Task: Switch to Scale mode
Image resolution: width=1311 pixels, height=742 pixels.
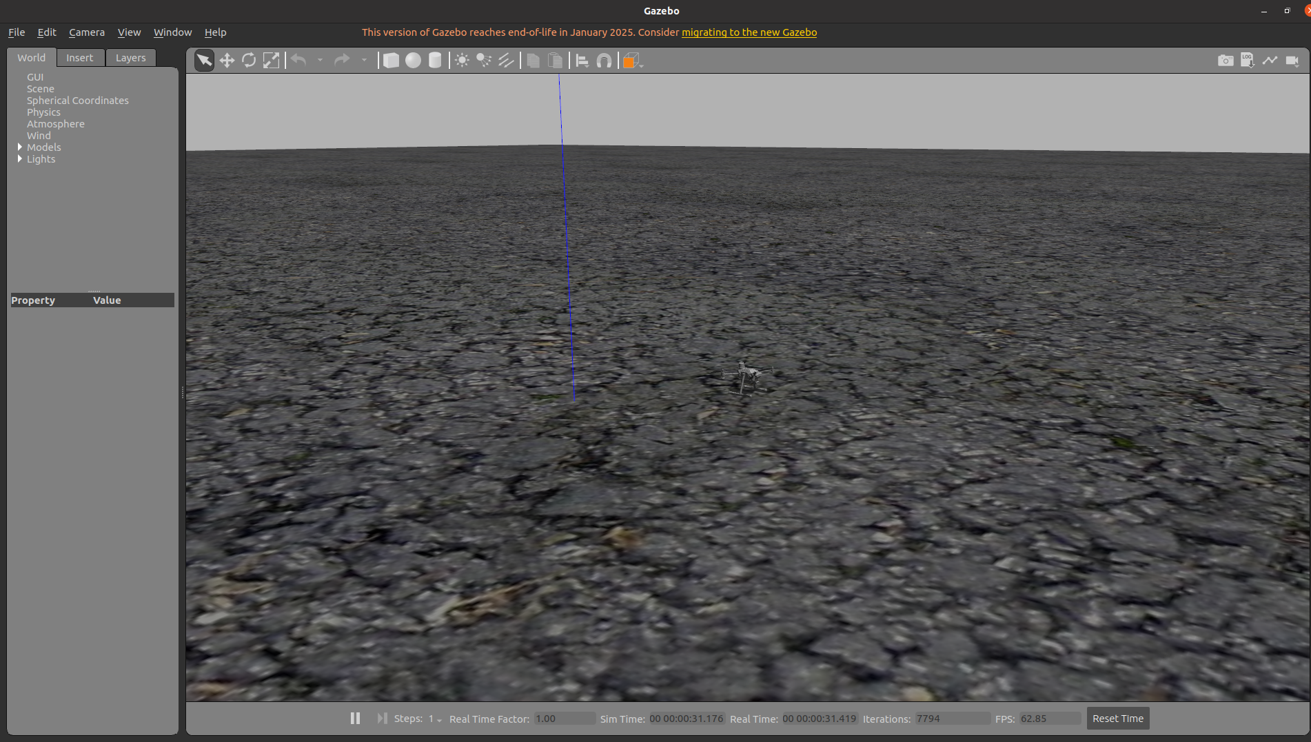Action: (x=272, y=60)
